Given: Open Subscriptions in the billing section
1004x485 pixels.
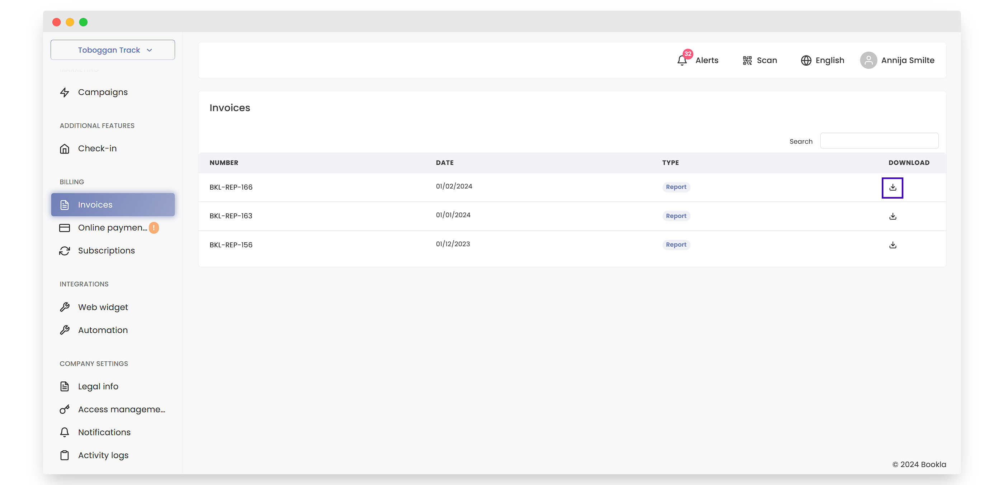Looking at the screenshot, I should [x=106, y=251].
